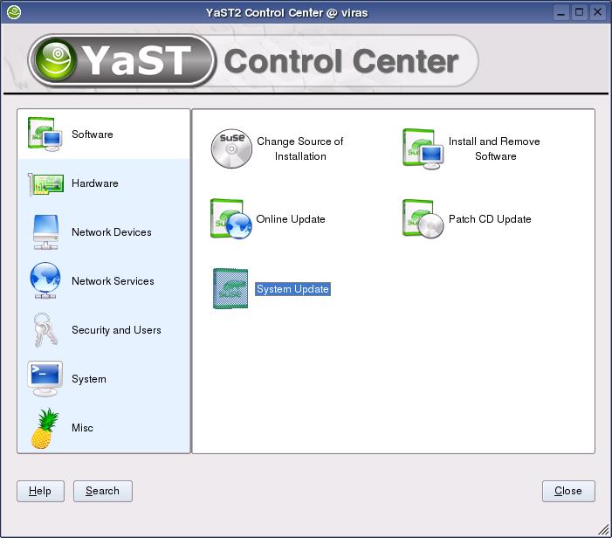Select Network Devices category label
The width and height of the screenshot is (612, 538).
point(112,232)
